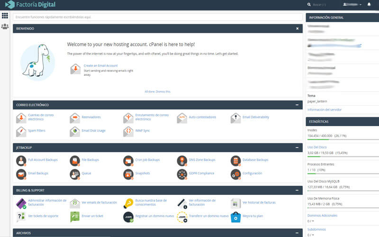Image resolution: width=379 pixels, height=237 pixels.
Task: Click the Procesos Entrantes progress bar
Action: pyautogui.click(x=343, y=173)
